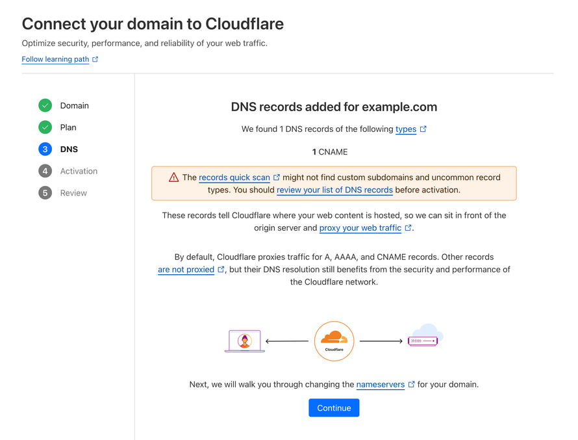Open the proxy your web traffic link
This screenshot has height=440, width=578.
point(360,227)
